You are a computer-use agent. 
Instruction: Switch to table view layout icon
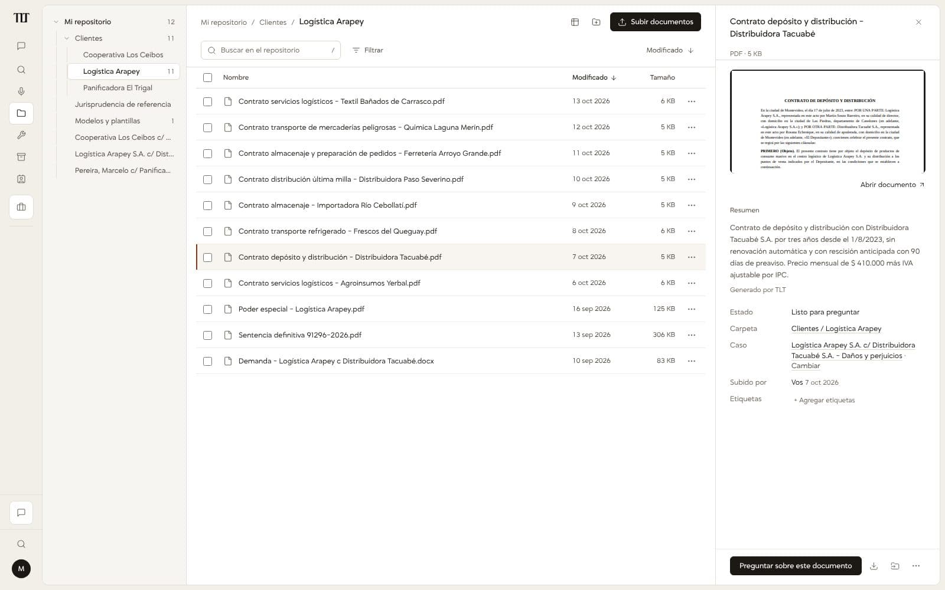pos(575,22)
